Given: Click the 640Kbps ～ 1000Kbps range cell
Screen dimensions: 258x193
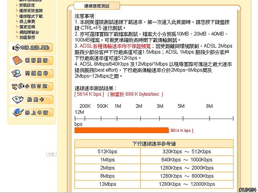Looking at the screenshot, I should (x=187, y=160).
